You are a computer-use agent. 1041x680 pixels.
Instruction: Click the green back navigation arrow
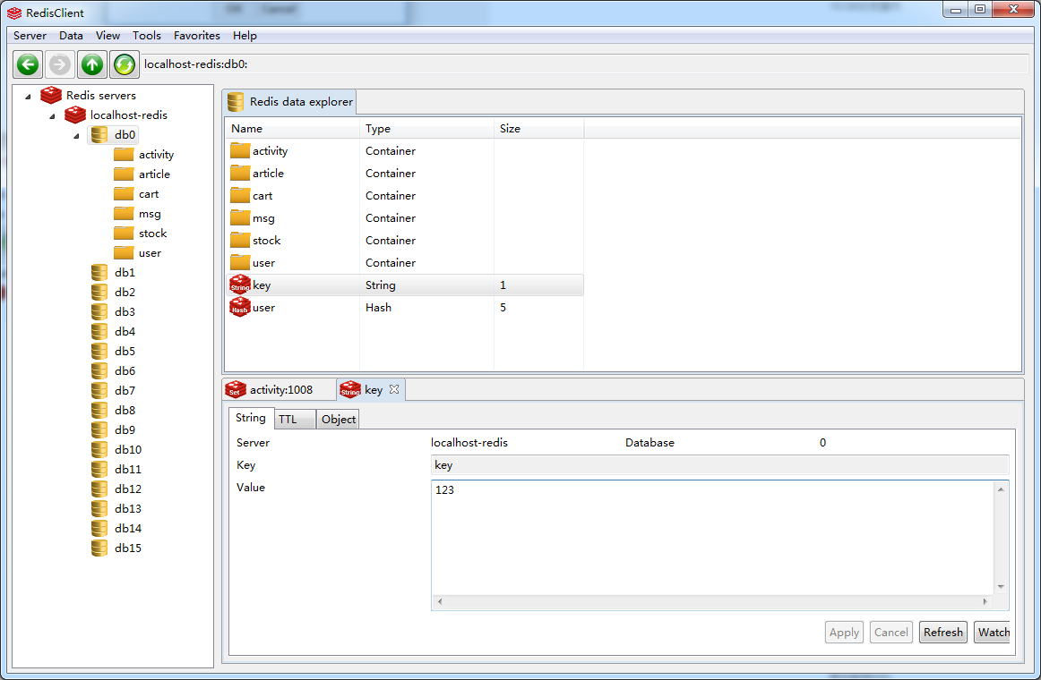click(x=27, y=64)
